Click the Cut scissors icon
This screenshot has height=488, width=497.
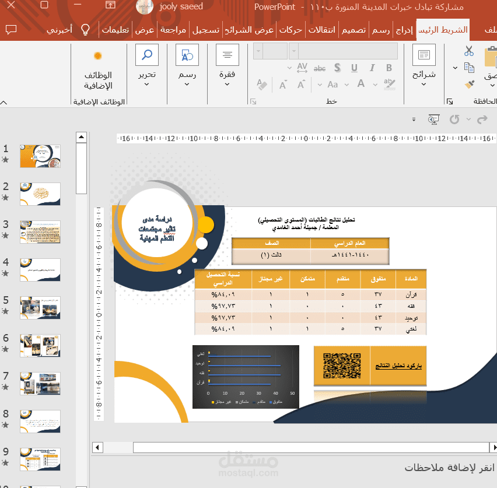469,51
